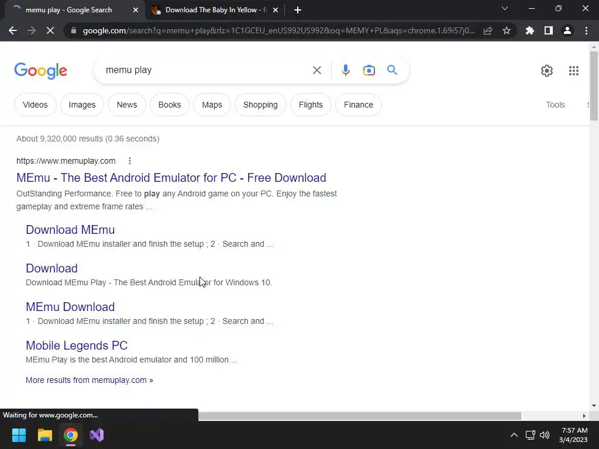This screenshot has width=599, height=449.
Task: Toggle the Chrome side panel
Action: [549, 30]
